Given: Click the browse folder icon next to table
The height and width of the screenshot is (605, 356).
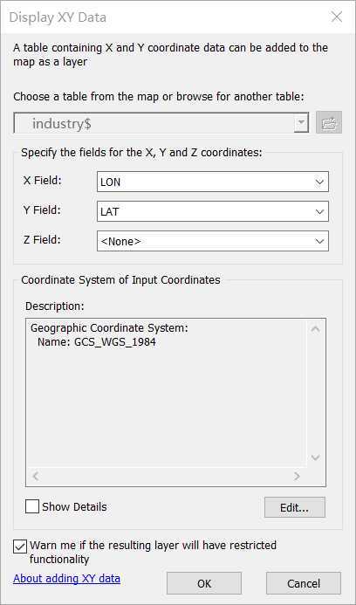Looking at the screenshot, I should click(329, 123).
